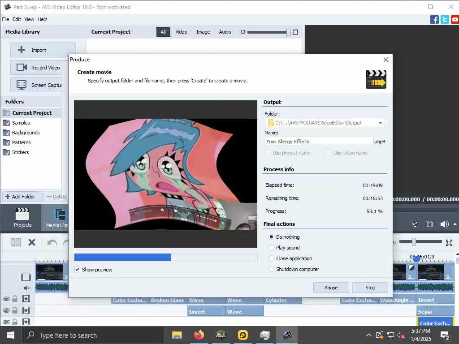Screen dimensions: 459x344
Task: Open Firefox from taskbar
Action: click(199, 335)
